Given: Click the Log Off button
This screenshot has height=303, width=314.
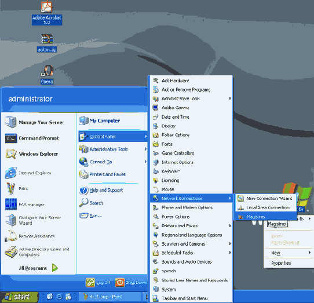Looking at the screenshot, I should (x=98, y=282).
